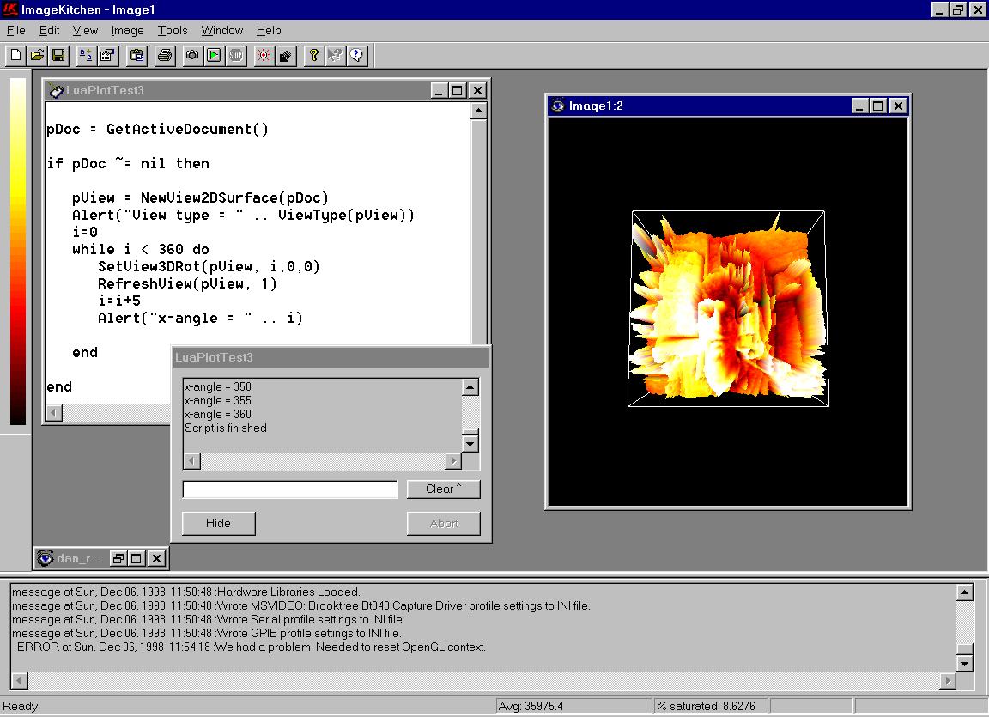
Task: Click output list scroll left arrow
Action: (x=191, y=461)
